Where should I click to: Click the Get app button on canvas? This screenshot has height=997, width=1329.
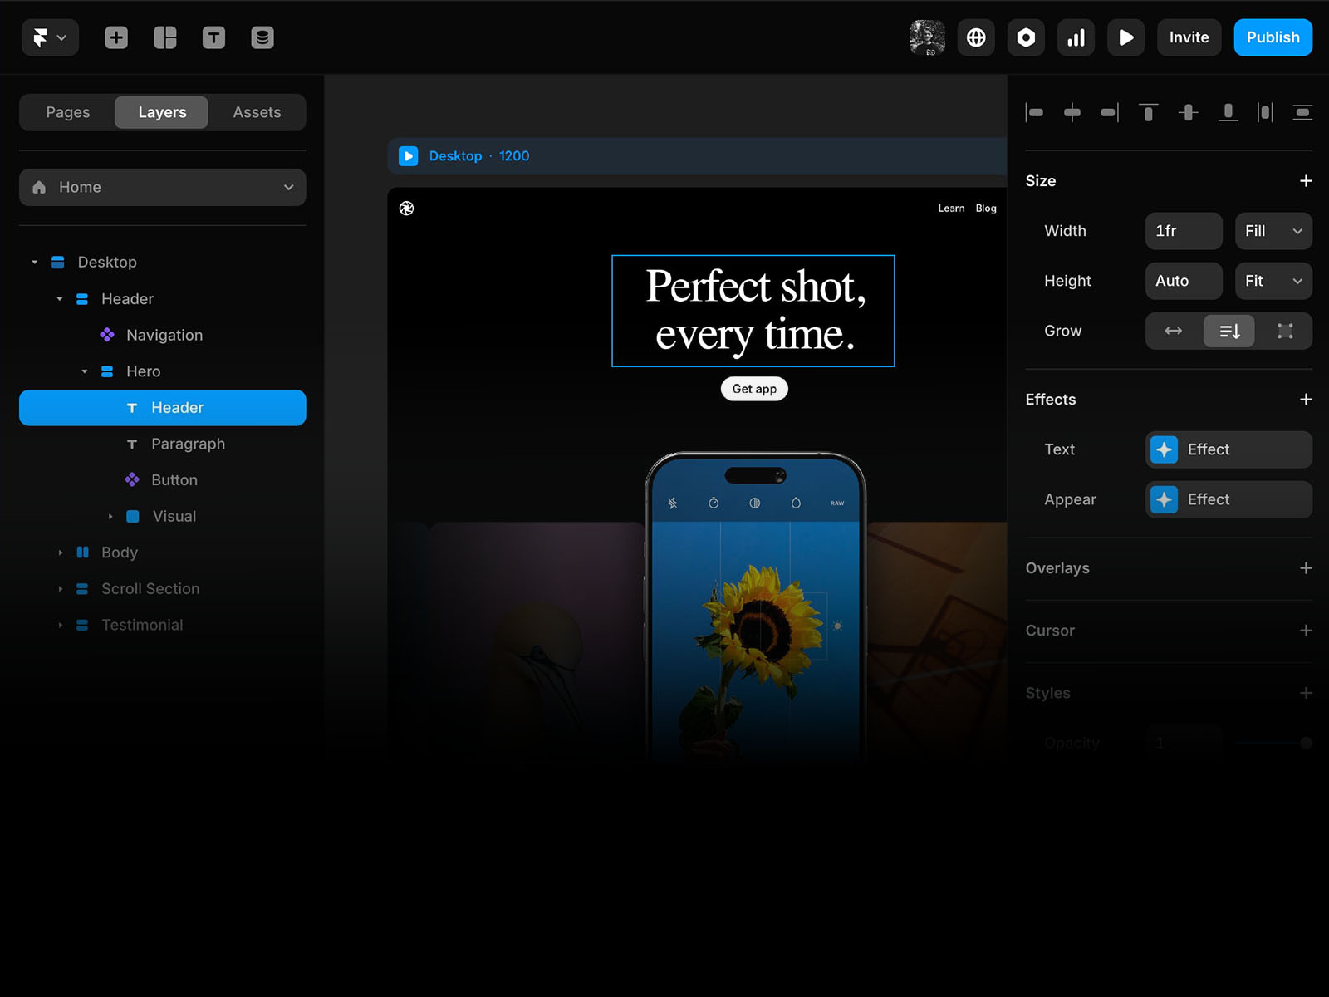[754, 389]
